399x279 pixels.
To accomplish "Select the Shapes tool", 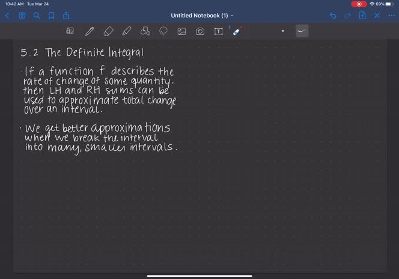I will 145,31.
